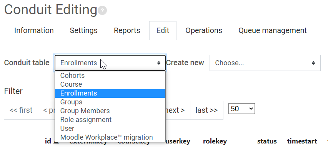Image resolution: width=328 pixels, height=150 pixels.
Task: Click the Create new label
Action: click(x=185, y=63)
